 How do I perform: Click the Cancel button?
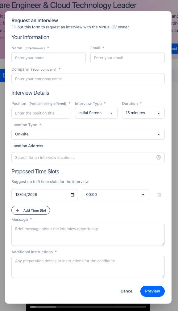pyautogui.click(x=127, y=291)
